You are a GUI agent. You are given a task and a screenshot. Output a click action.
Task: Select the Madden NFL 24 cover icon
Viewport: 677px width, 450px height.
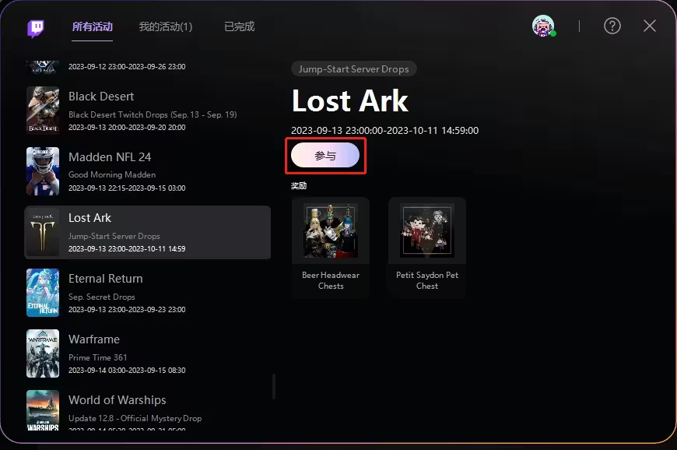pos(43,171)
